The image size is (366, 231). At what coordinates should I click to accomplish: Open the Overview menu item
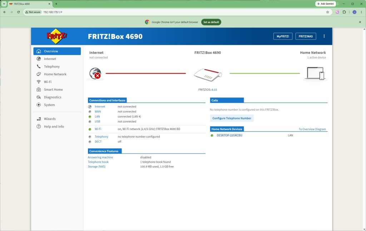pyautogui.click(x=57, y=51)
